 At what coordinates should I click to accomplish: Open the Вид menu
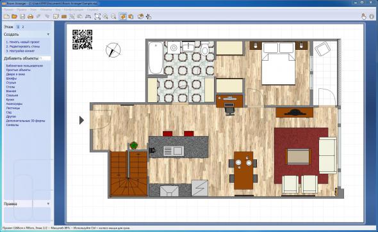(58, 10)
